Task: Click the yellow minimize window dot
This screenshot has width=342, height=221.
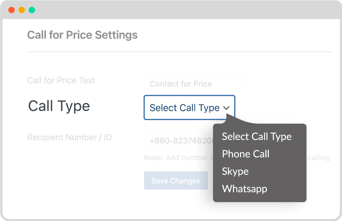Action: point(22,10)
